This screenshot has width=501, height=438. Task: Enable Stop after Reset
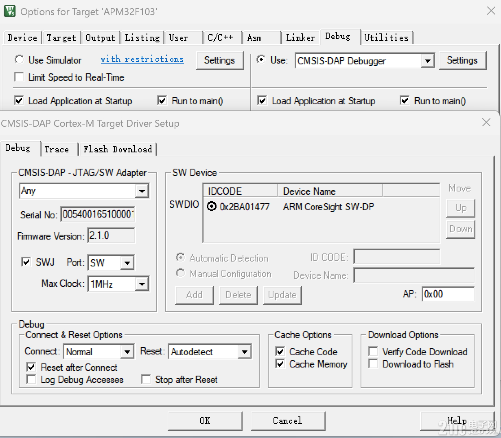(x=146, y=379)
